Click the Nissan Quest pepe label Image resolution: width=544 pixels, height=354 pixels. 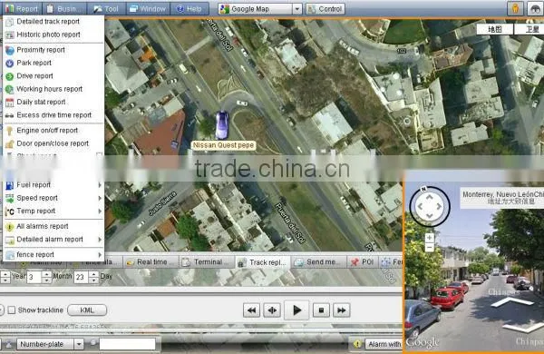point(223,145)
